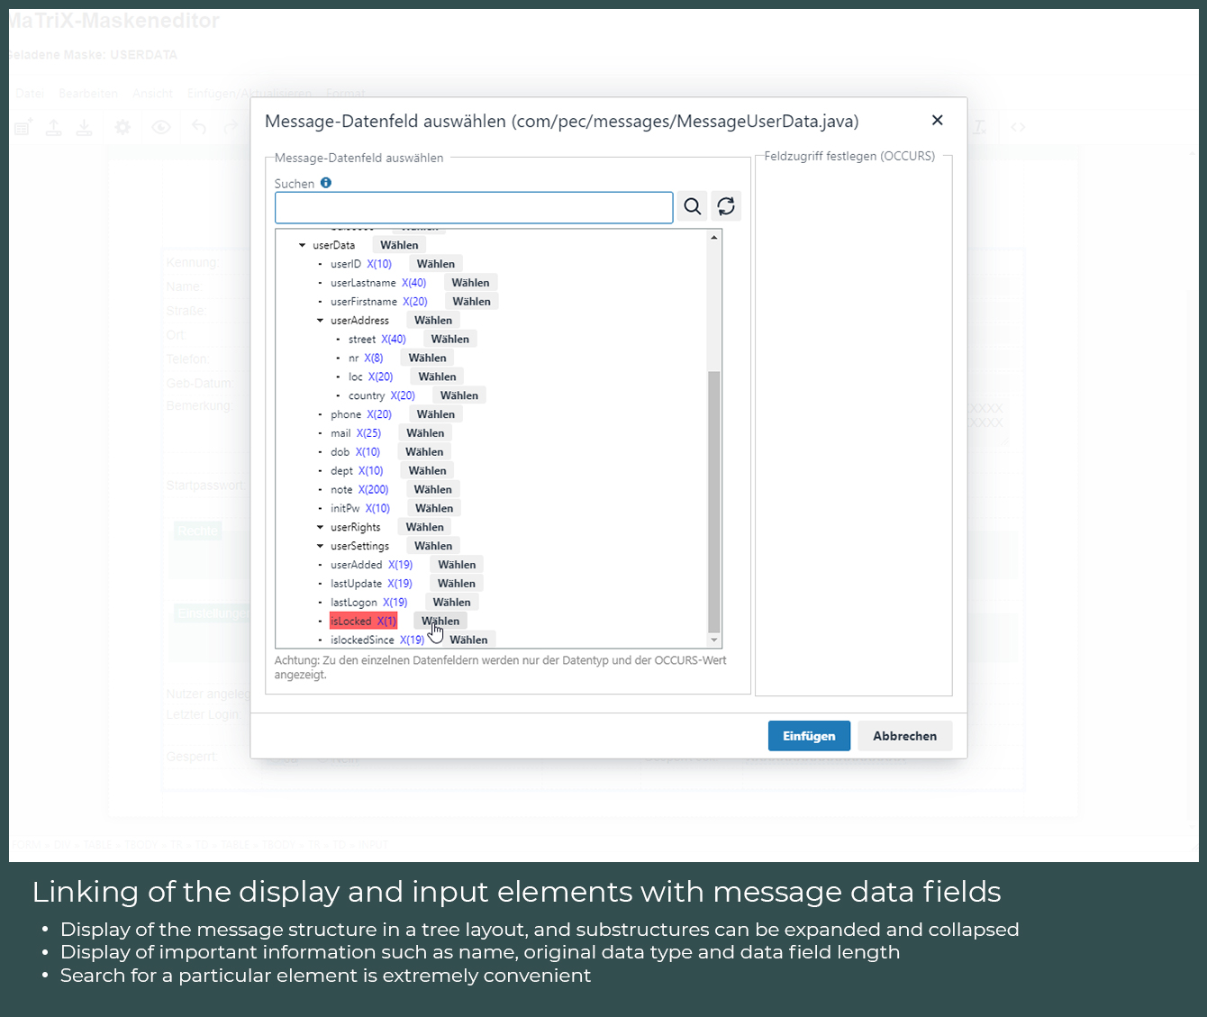The image size is (1207, 1017).
Task: Click the Abbrechen button
Action: [904, 736]
